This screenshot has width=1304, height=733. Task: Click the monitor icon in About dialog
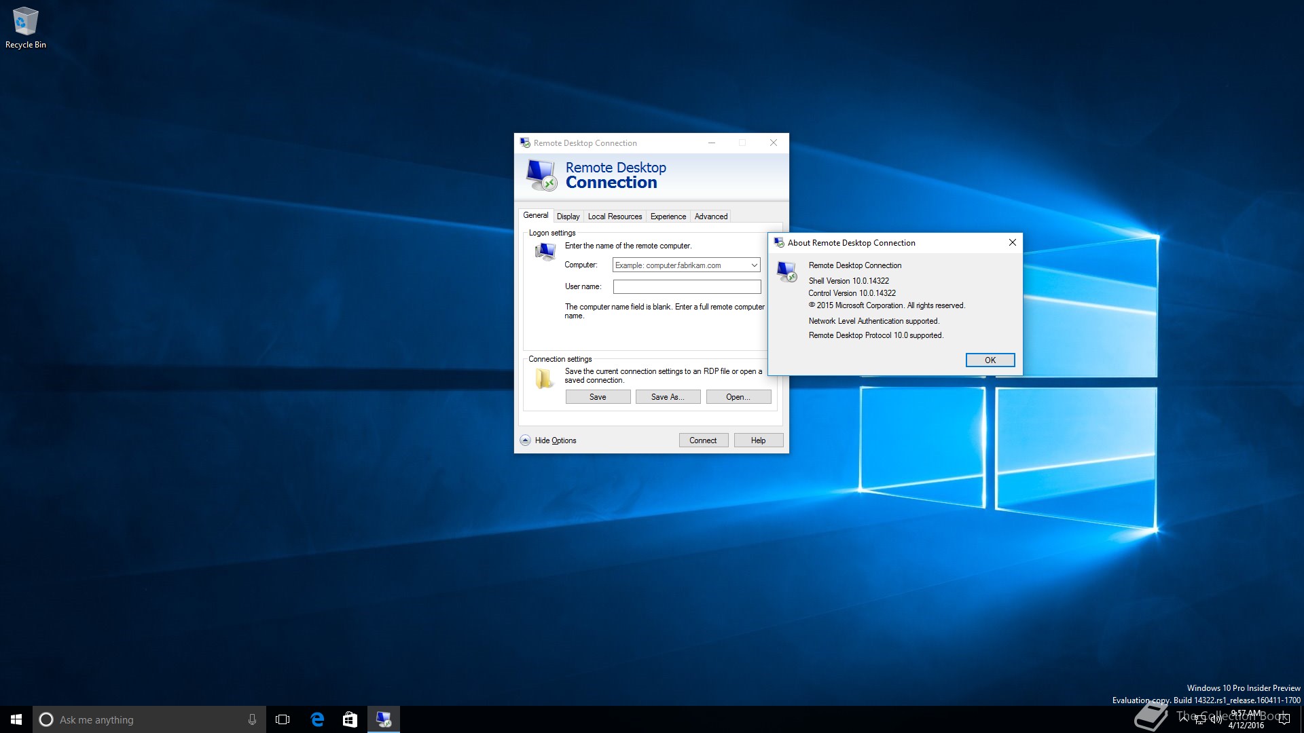click(x=787, y=271)
